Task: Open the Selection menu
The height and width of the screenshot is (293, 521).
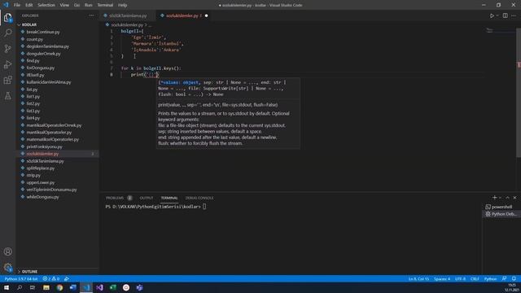Action: [46, 5]
